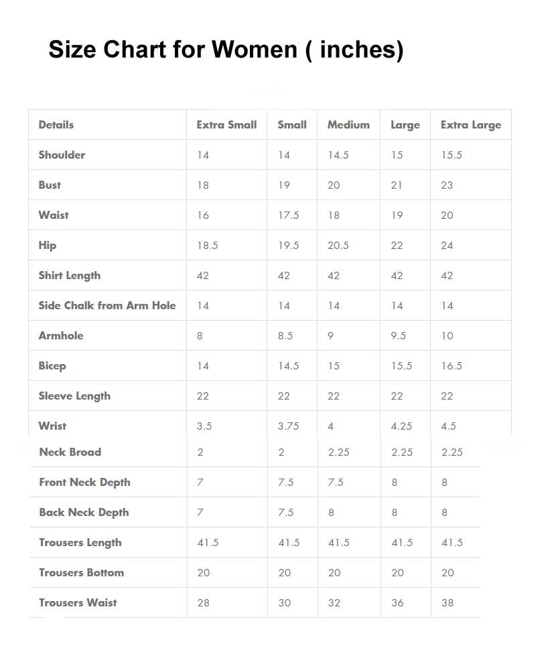This screenshot has width=552, height=670.
Task: Click the Front Neck Depth row label
Action: 84,483
